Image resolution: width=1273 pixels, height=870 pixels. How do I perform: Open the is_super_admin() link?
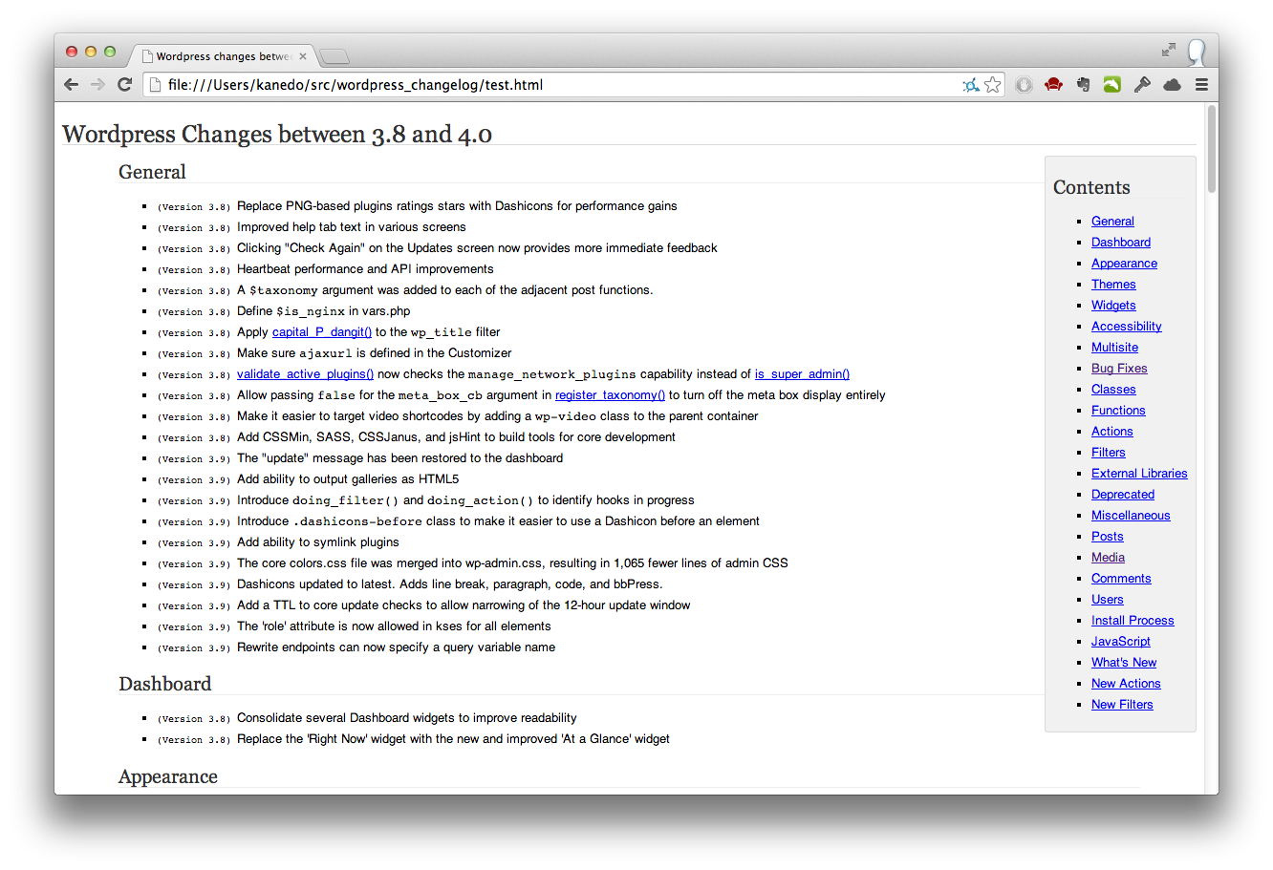[802, 373]
